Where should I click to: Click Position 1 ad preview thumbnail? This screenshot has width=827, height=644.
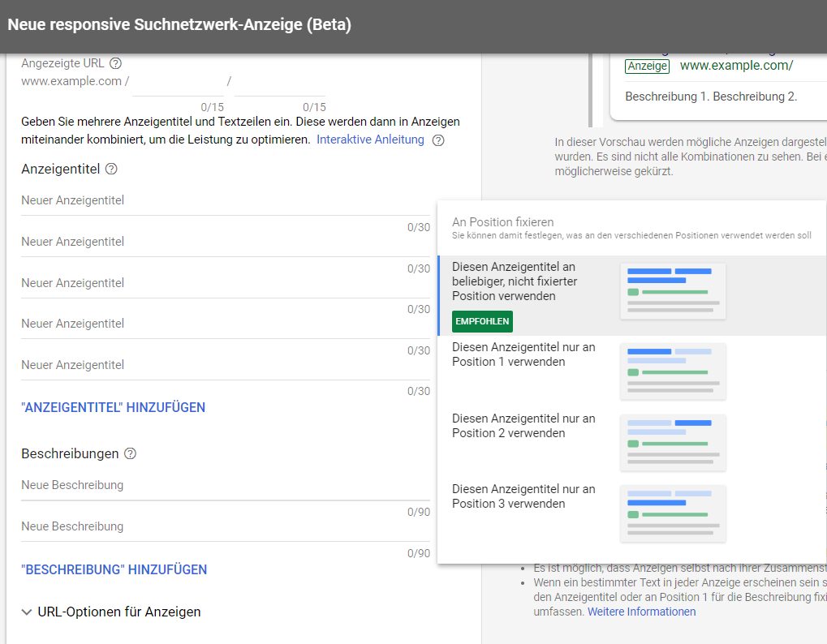tap(672, 371)
